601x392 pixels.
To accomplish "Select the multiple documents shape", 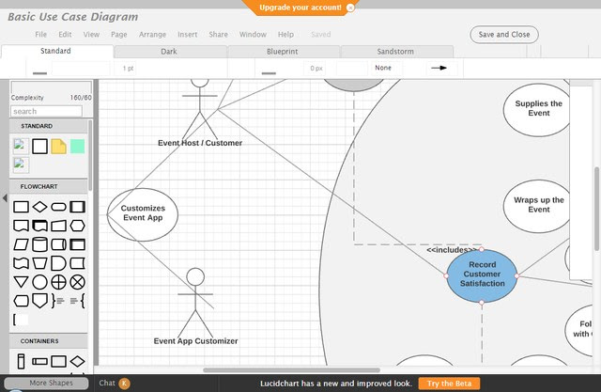I will coord(39,226).
